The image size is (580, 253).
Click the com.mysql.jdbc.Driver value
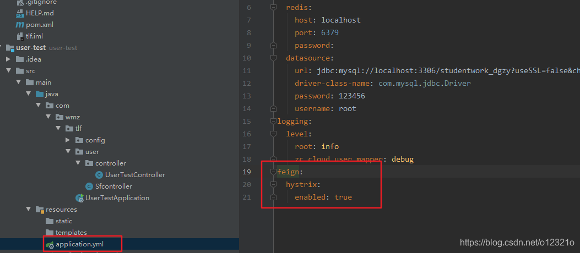pyautogui.click(x=425, y=83)
